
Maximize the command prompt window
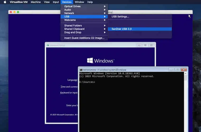tap(178, 70)
